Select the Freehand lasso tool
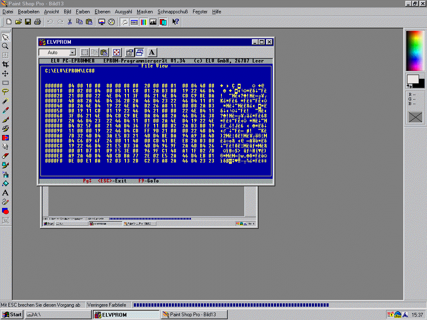The image size is (427, 320). (x=5, y=92)
